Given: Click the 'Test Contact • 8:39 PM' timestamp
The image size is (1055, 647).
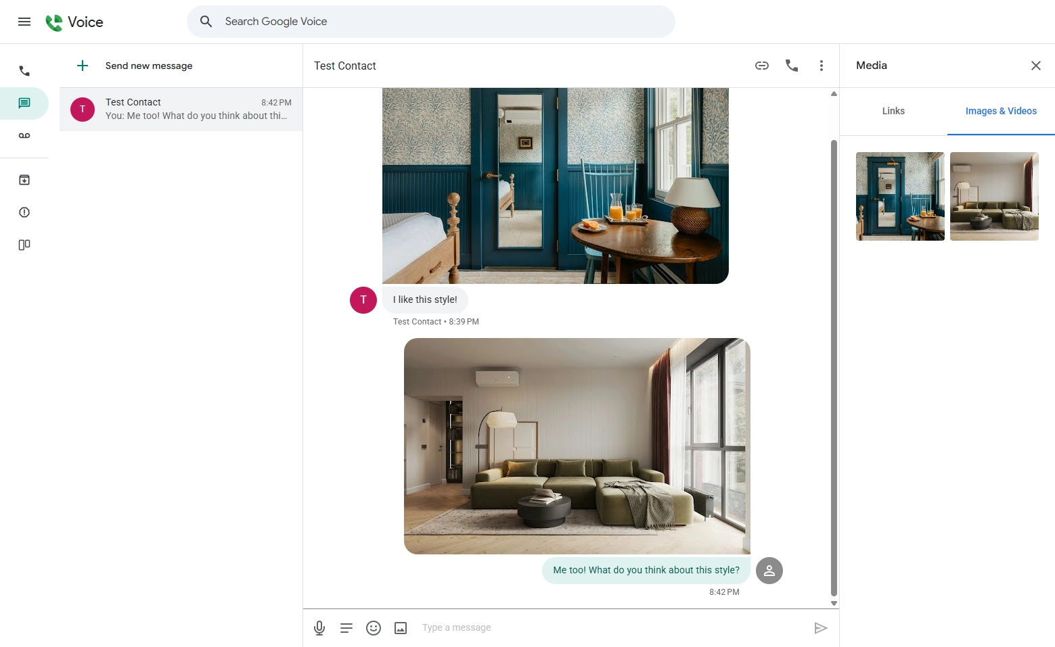Looking at the screenshot, I should click(x=436, y=322).
